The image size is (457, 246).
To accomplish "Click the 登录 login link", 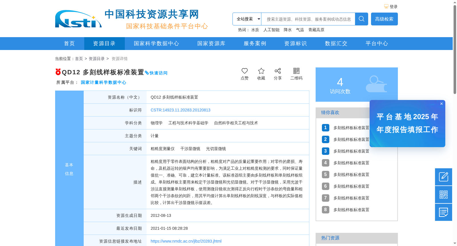I will pyautogui.click(x=394, y=7).
